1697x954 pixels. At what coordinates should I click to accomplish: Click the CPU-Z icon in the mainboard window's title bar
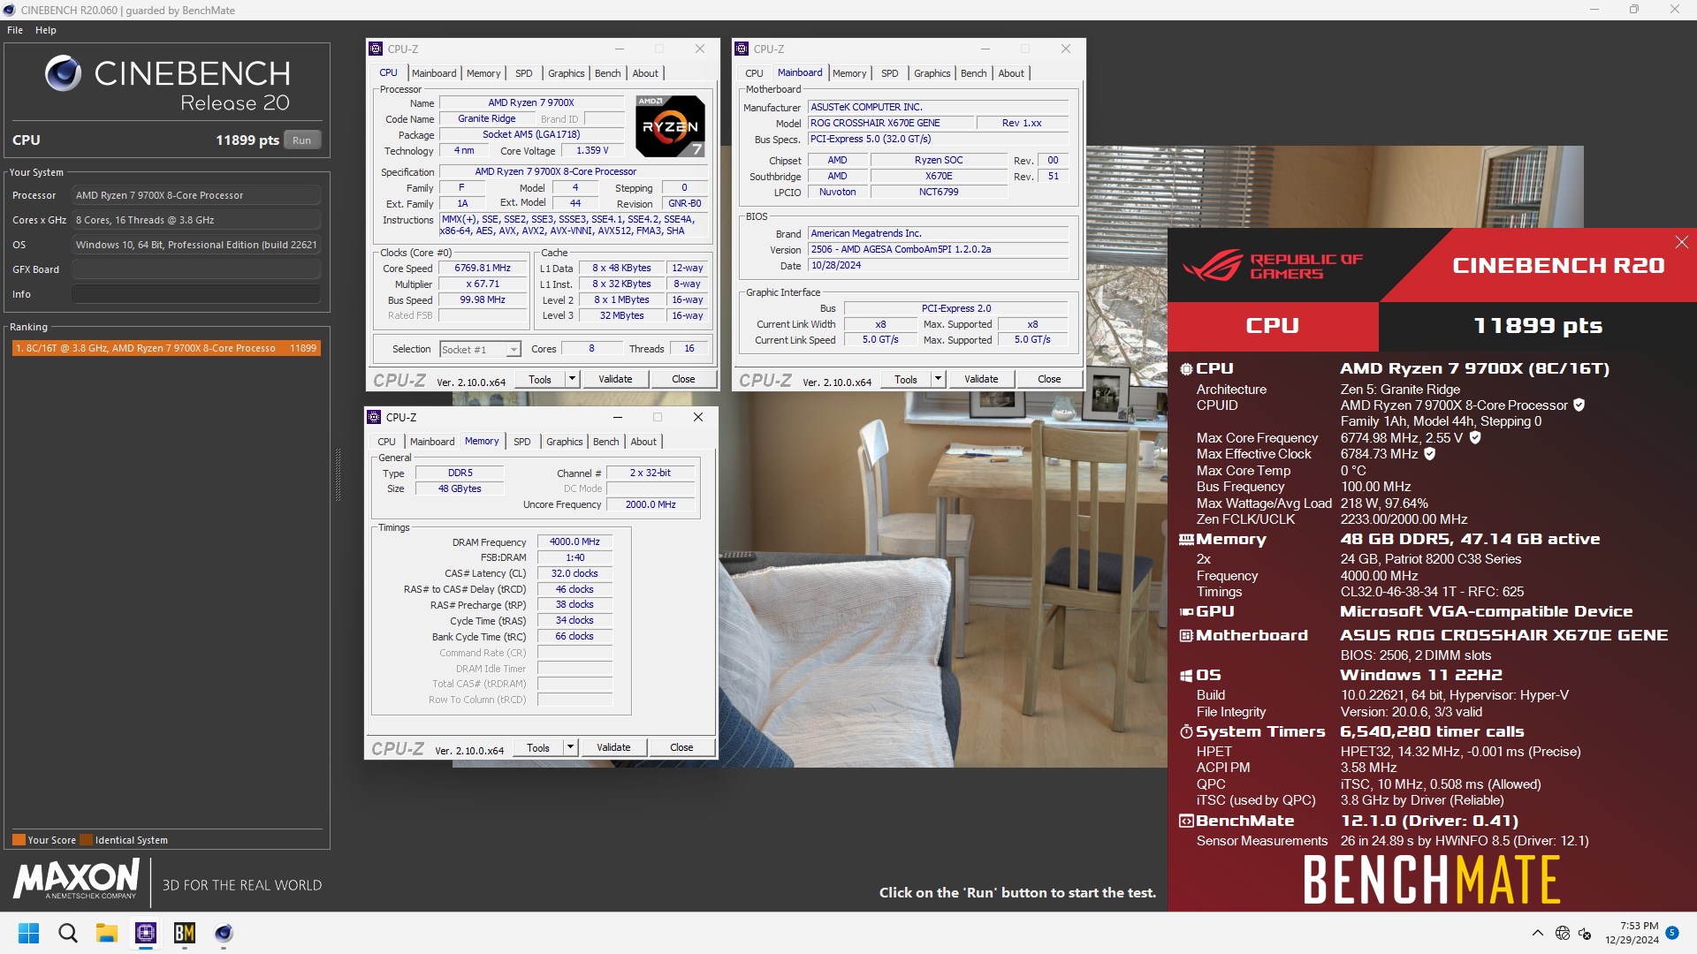point(742,49)
